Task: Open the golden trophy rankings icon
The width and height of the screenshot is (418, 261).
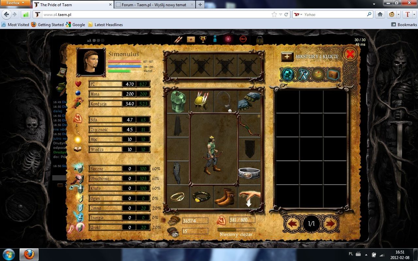Action: point(203,39)
